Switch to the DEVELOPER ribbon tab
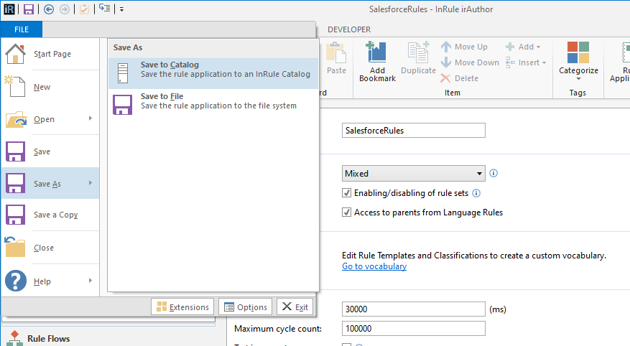 348,29
